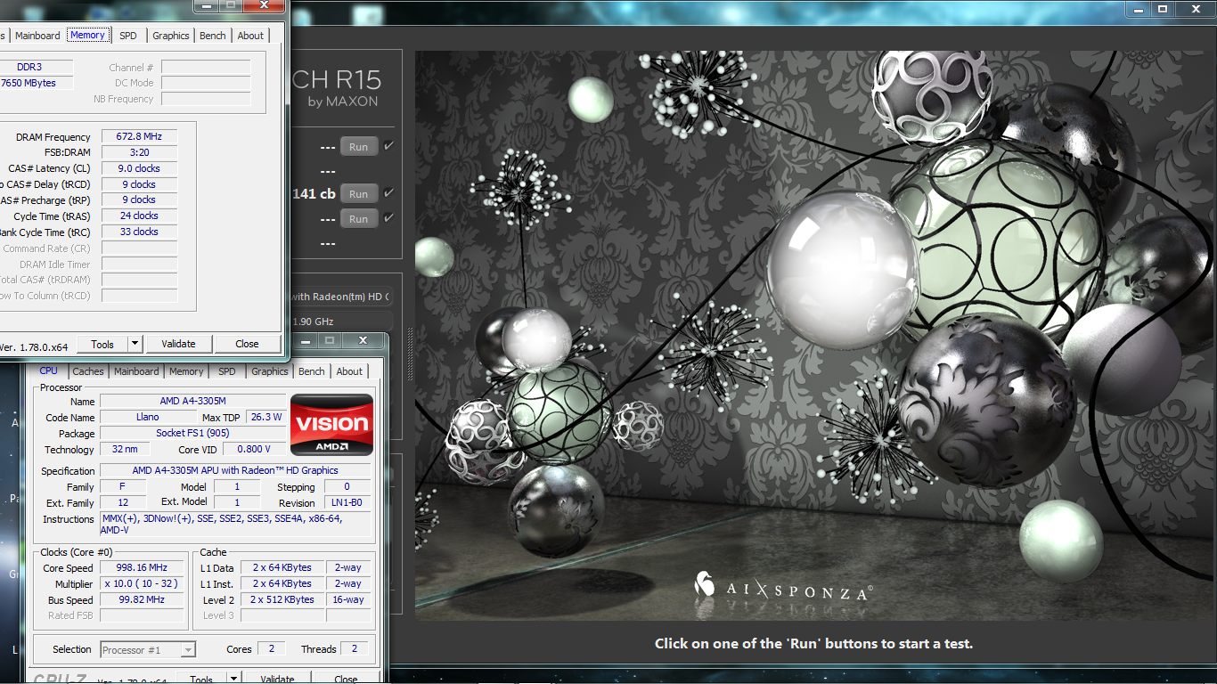Click the 1.90 GHz field in Cinebench
1217x684 pixels.
coord(341,321)
